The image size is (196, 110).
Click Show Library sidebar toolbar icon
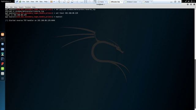coord(77,2)
